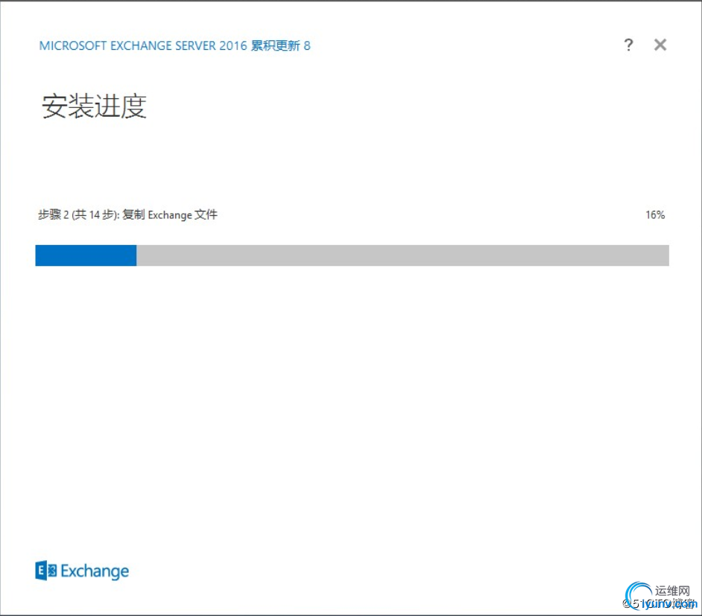Close the Exchange setup window

[660, 45]
